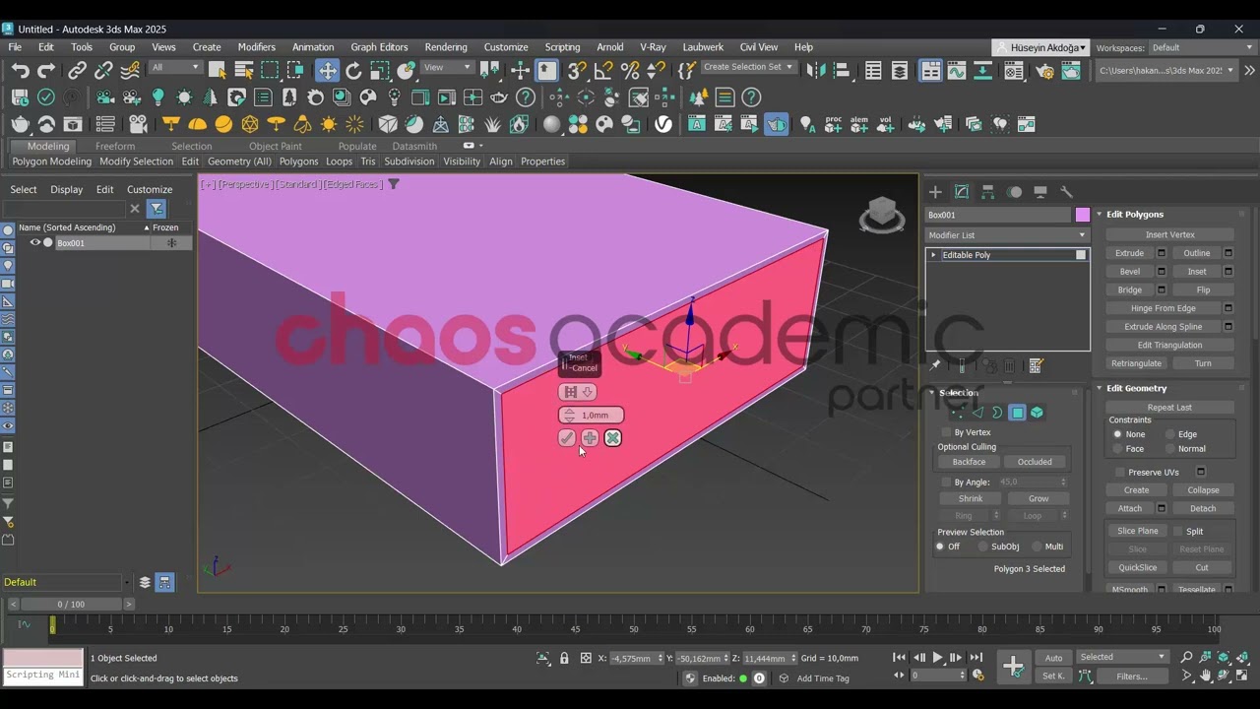1260x709 pixels.
Task: Check the Preserve UVs option
Action: point(1120,473)
